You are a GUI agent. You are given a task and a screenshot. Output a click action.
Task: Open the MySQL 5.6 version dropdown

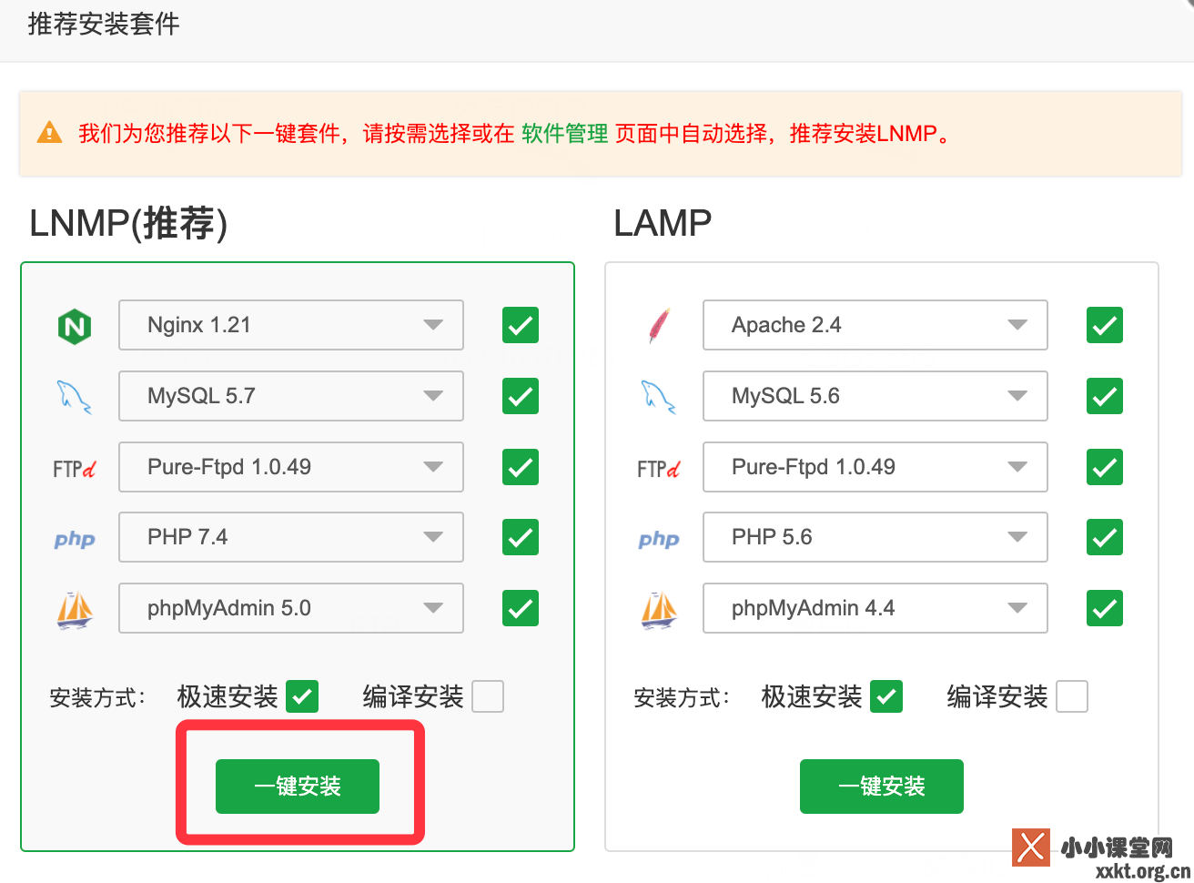(875, 396)
